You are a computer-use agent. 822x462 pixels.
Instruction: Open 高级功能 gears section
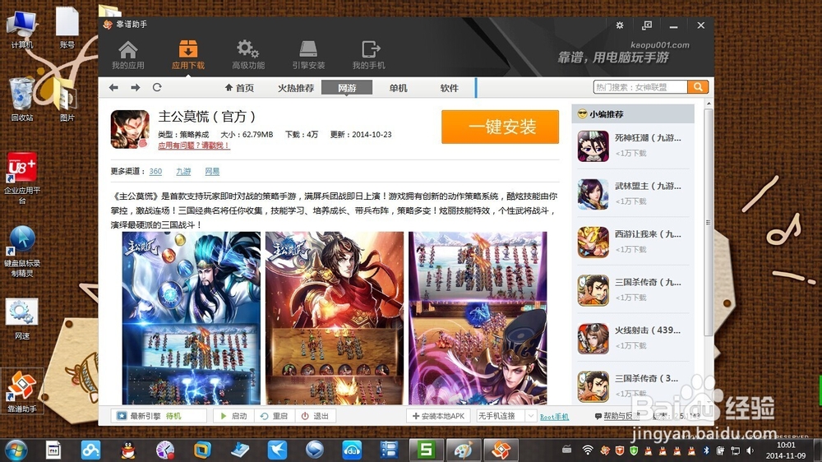[248, 55]
